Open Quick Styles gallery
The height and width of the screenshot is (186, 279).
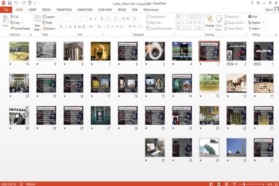[219, 23]
